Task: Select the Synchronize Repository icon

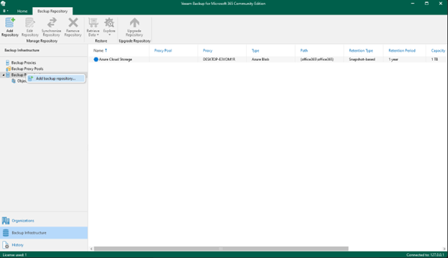Action: point(51,27)
